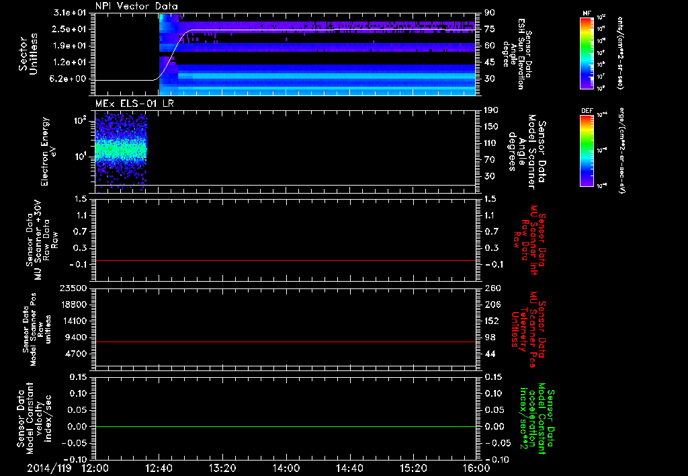
Task: Click the 206 telemetry tick label
Action: 491,305
